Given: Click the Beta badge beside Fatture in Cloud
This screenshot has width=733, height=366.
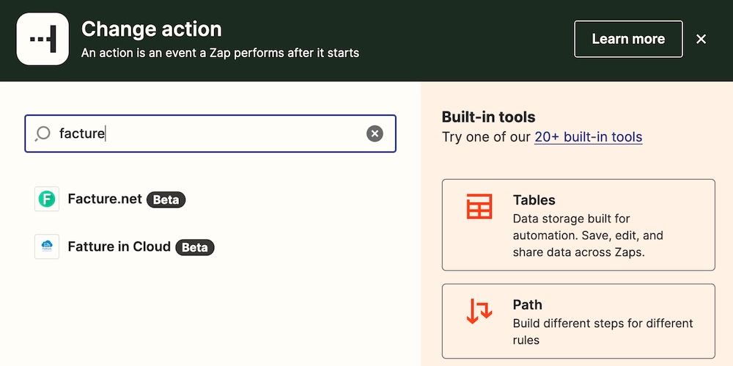Looking at the screenshot, I should [x=195, y=248].
